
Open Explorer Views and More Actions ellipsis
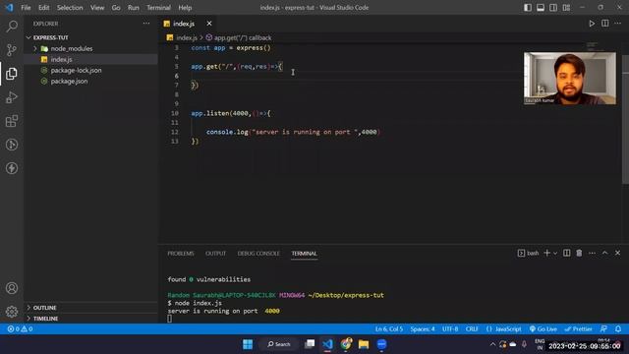click(146, 24)
